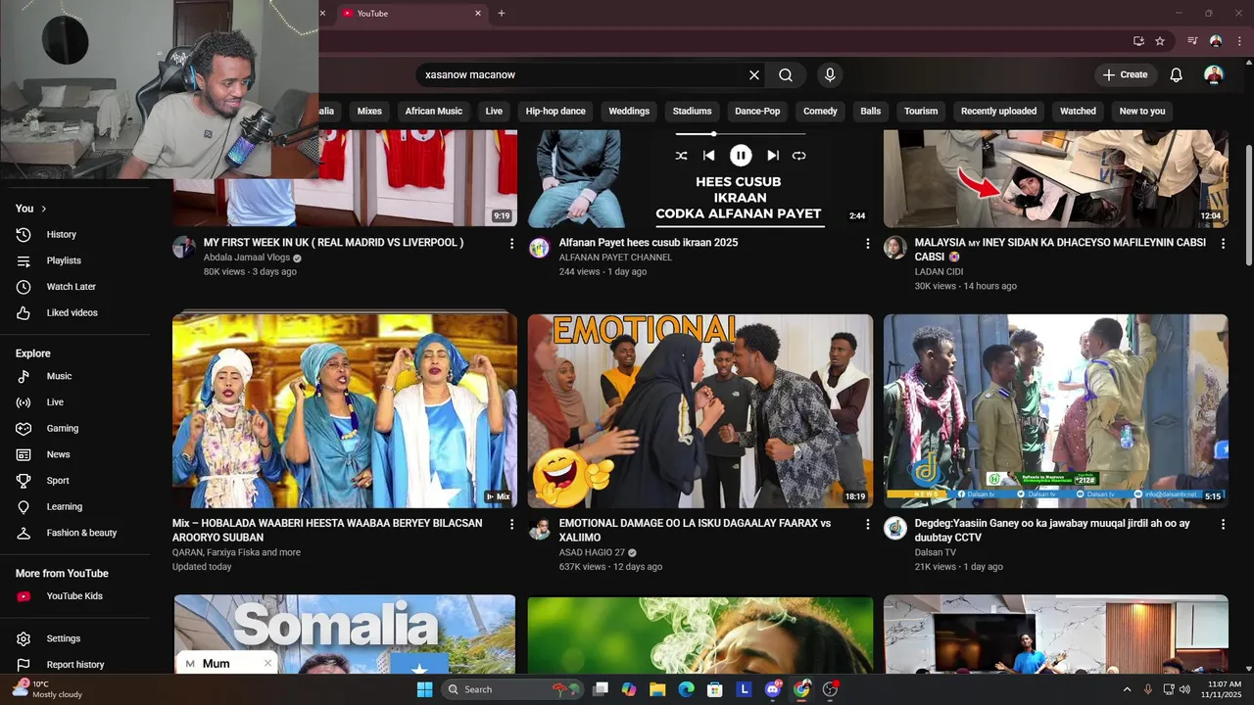
Task: Open options for the HOBALADA WAABERI mix
Action: tap(511, 525)
